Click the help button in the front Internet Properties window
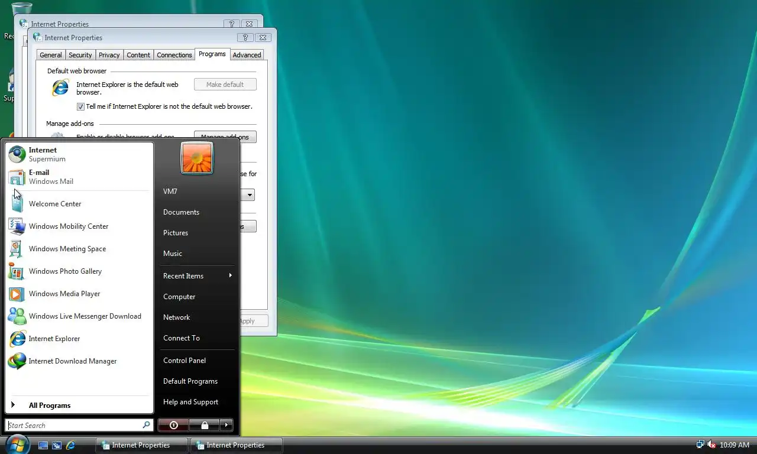Screen dimensions: 757x454 click(x=245, y=37)
